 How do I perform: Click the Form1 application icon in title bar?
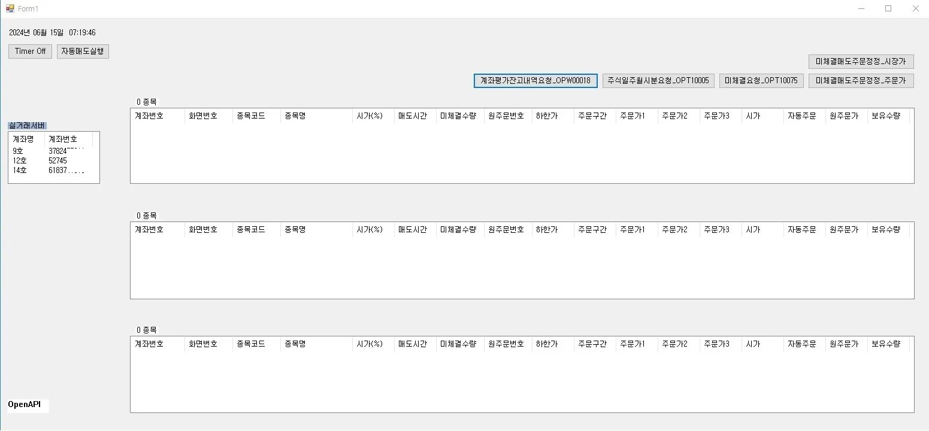10,8
